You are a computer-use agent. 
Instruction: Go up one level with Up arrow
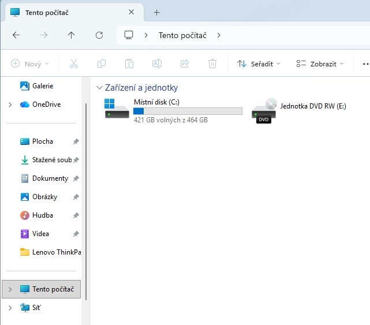pos(71,35)
